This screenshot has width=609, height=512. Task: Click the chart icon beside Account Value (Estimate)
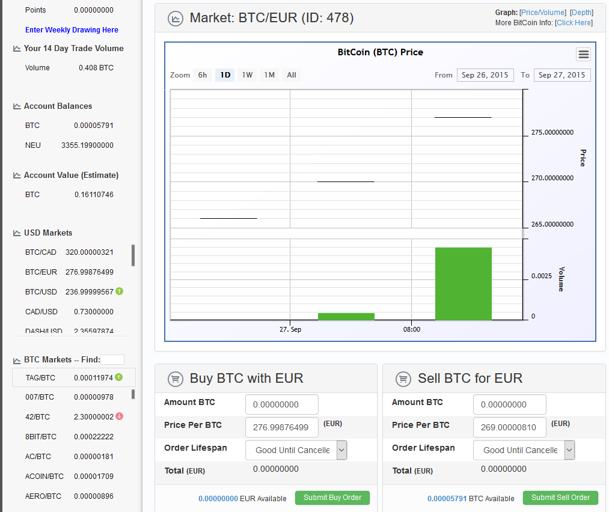click(x=17, y=175)
